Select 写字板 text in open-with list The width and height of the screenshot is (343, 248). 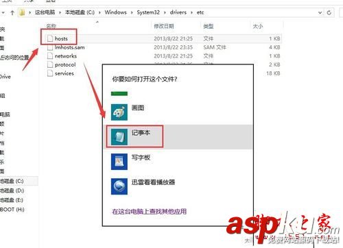tap(141, 158)
